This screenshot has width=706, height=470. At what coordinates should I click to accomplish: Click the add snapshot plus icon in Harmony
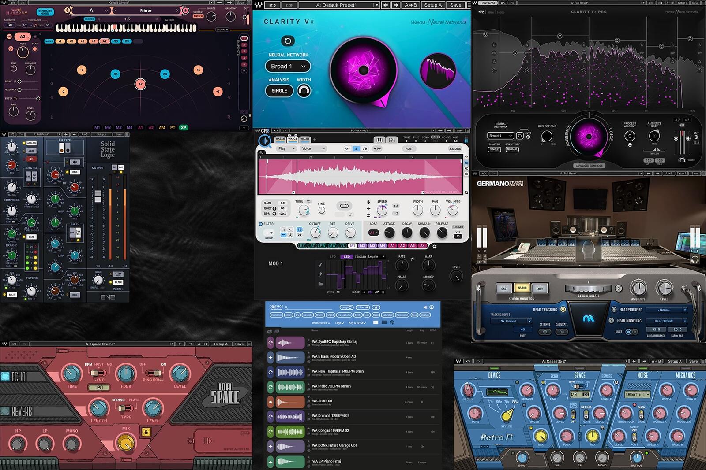tap(244, 71)
